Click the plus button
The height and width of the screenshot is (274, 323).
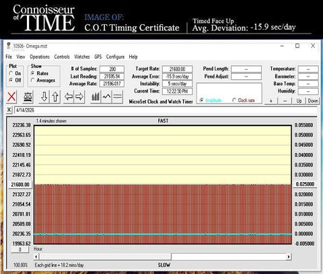coord(271,101)
